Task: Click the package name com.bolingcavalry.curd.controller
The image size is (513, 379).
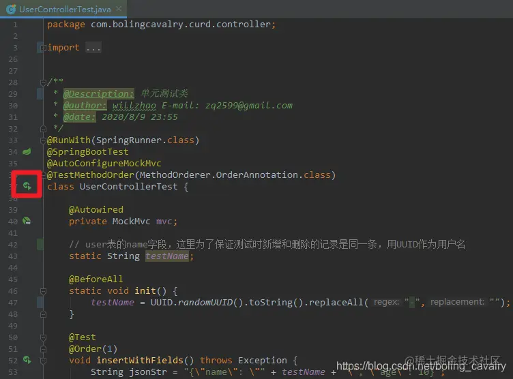Action: 181,24
